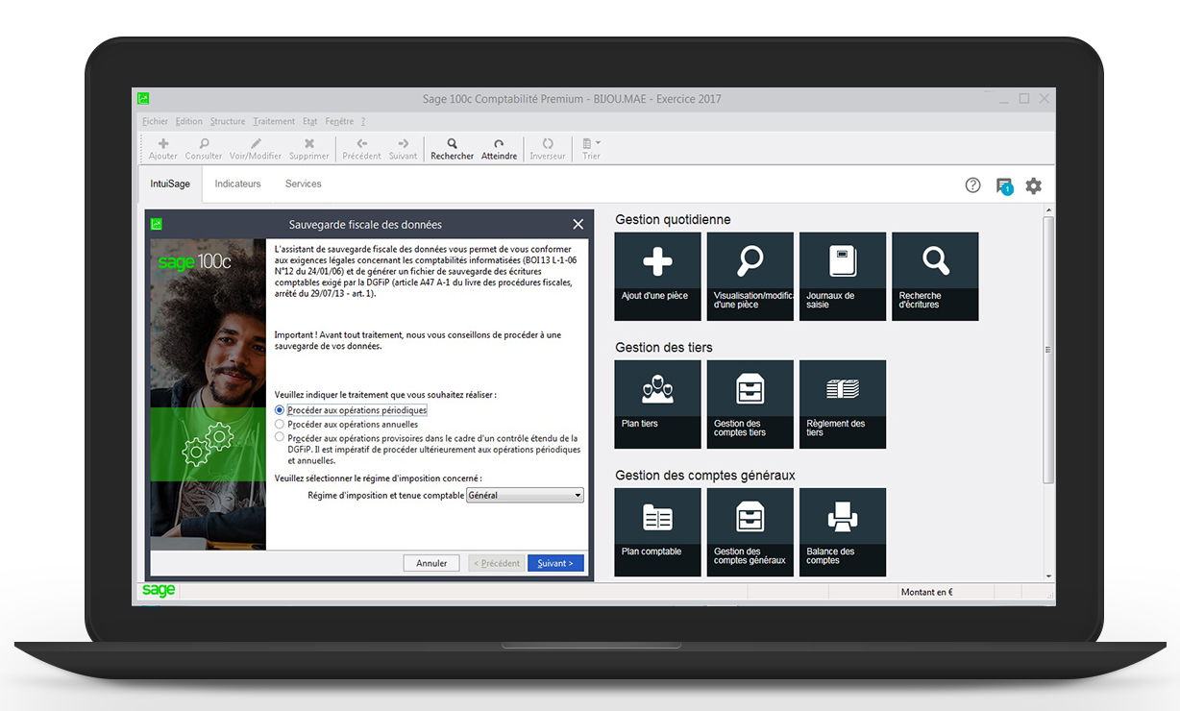The height and width of the screenshot is (711, 1180).
Task: Open the help question mark icon
Action: [x=972, y=185]
